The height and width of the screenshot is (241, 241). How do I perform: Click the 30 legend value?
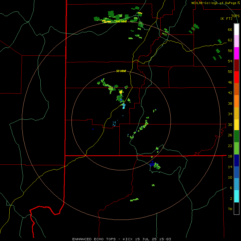[230, 125]
